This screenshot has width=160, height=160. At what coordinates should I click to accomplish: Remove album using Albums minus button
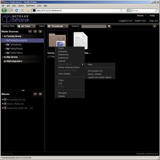coord(35,94)
